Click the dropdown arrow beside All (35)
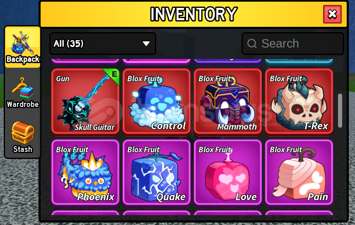Image resolution: width=355 pixels, height=225 pixels. [x=146, y=43]
